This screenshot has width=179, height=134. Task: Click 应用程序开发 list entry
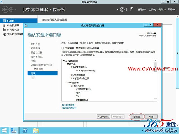[x=77, y=86]
